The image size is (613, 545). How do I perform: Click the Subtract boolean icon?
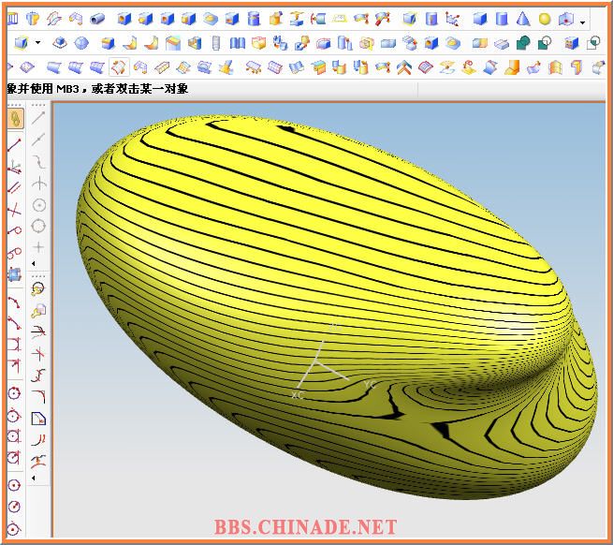coord(546,42)
